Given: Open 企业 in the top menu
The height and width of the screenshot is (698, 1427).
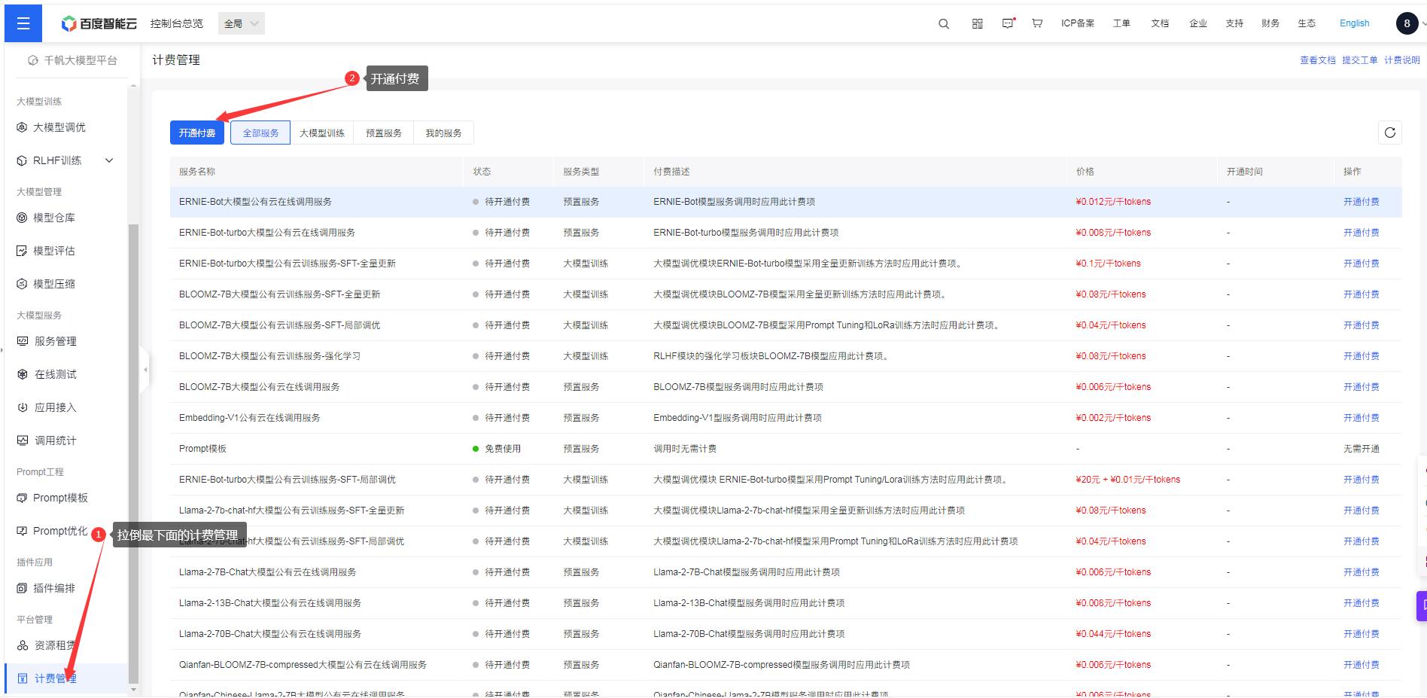Looking at the screenshot, I should pos(1198,23).
